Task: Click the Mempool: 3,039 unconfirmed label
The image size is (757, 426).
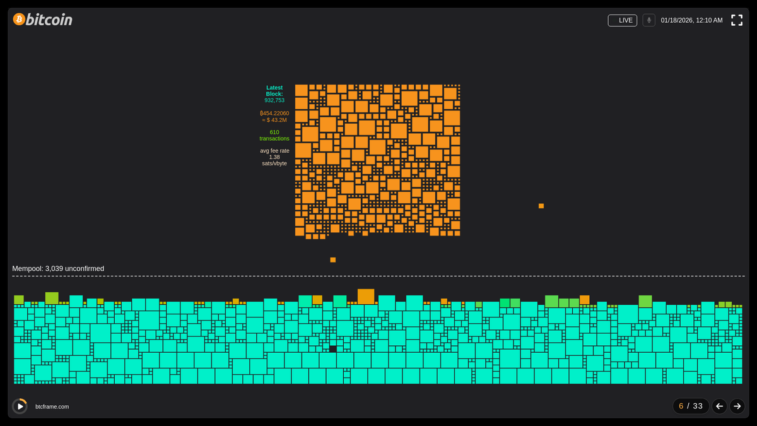Action: click(58, 269)
